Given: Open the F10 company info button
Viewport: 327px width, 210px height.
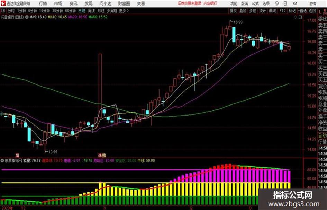Looking at the screenshot, I should (282, 11).
